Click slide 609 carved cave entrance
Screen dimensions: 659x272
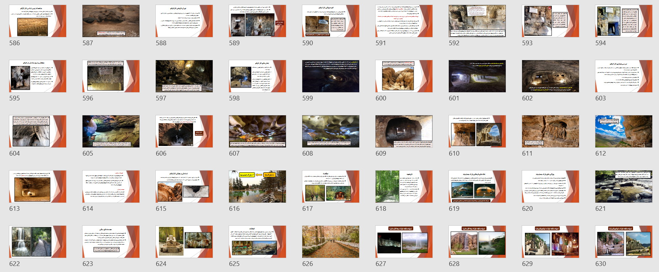404,131
